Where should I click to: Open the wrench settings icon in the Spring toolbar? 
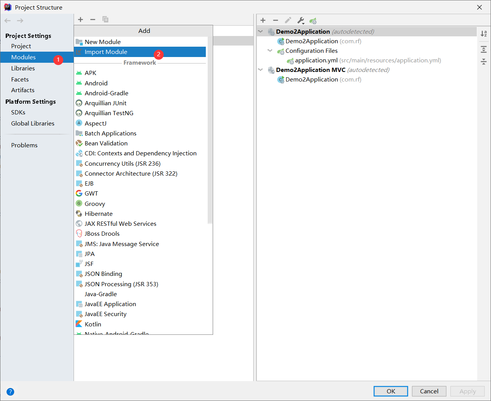tap(301, 20)
